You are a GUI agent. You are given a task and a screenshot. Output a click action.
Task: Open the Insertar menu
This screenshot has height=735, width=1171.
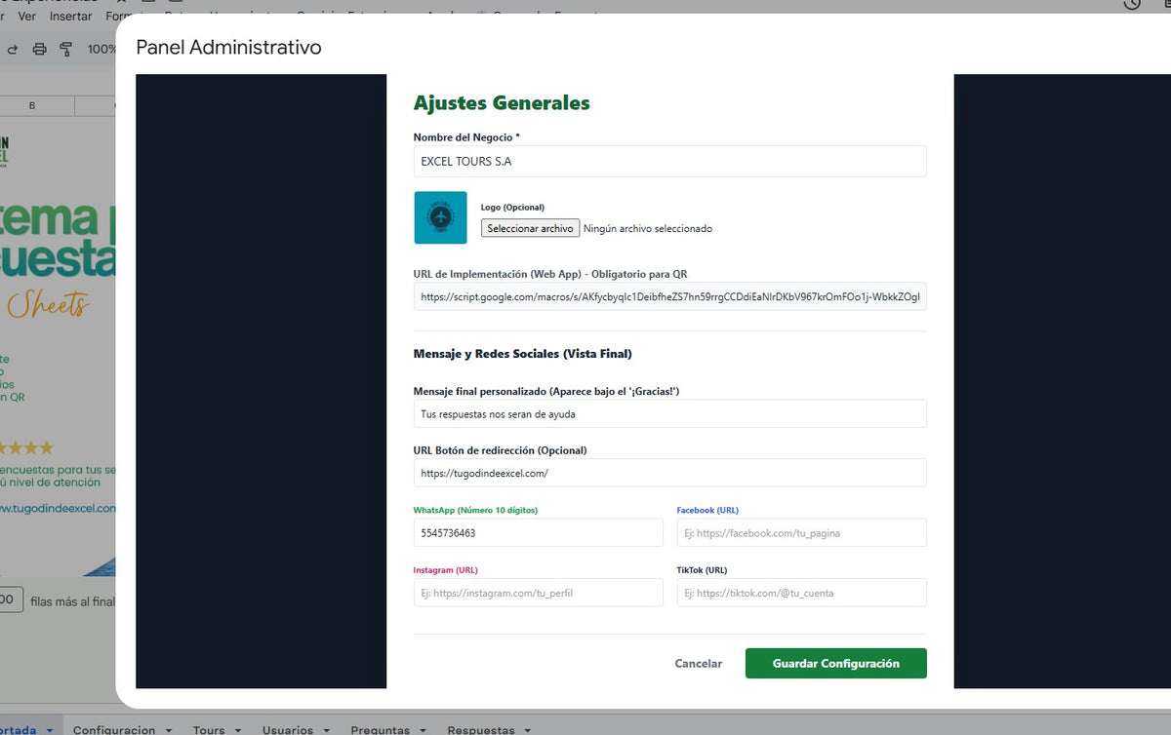pos(70,16)
